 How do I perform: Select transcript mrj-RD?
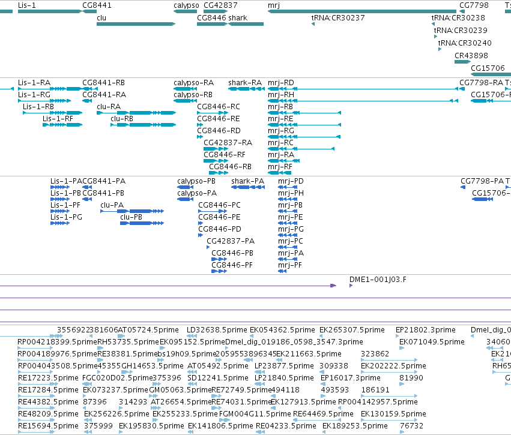click(363, 89)
